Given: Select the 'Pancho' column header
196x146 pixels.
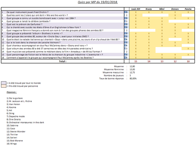Looking at the screenshot, I should [188, 9].
